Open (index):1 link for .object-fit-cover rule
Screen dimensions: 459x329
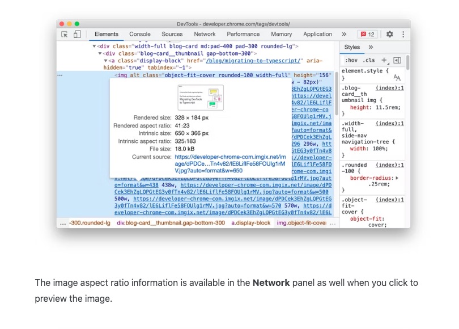(390, 200)
